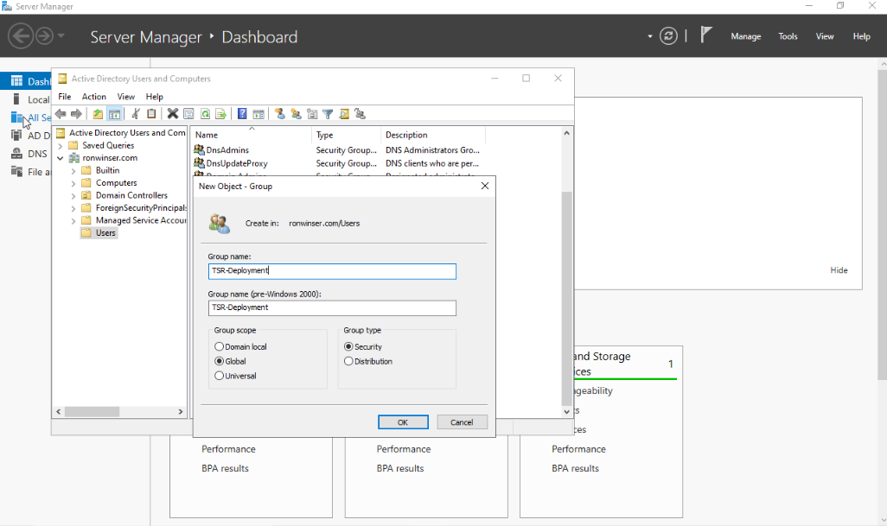Click the Back navigation arrow in ADUC
Image resolution: width=887 pixels, height=526 pixels.
click(61, 114)
